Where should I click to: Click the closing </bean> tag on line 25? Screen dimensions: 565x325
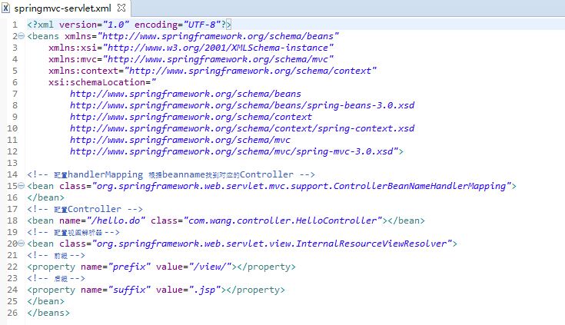46,301
